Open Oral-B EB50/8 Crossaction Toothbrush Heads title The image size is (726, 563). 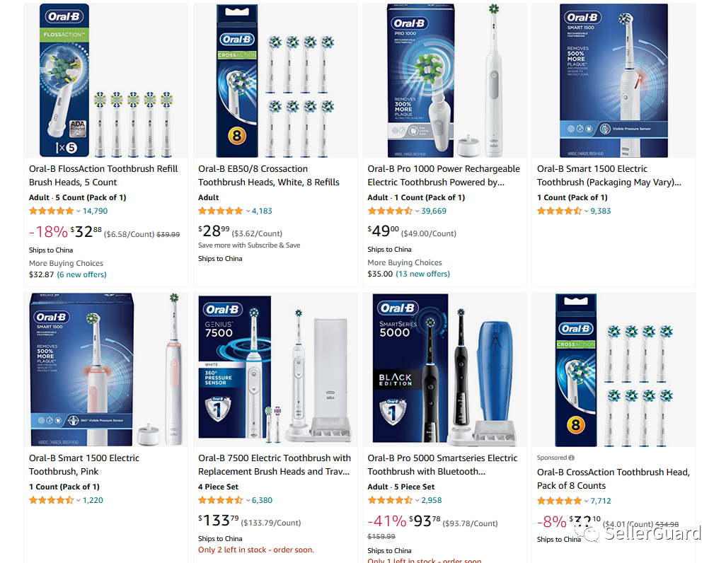click(x=269, y=175)
